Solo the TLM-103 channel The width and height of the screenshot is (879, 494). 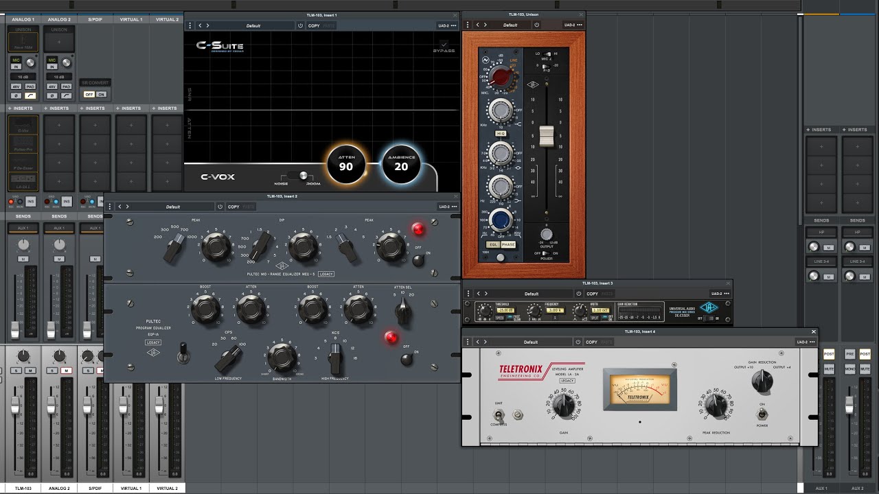[16, 371]
